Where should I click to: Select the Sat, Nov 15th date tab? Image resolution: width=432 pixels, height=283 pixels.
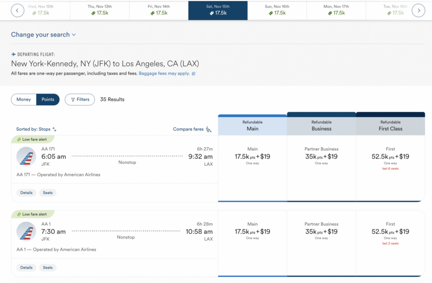click(217, 10)
